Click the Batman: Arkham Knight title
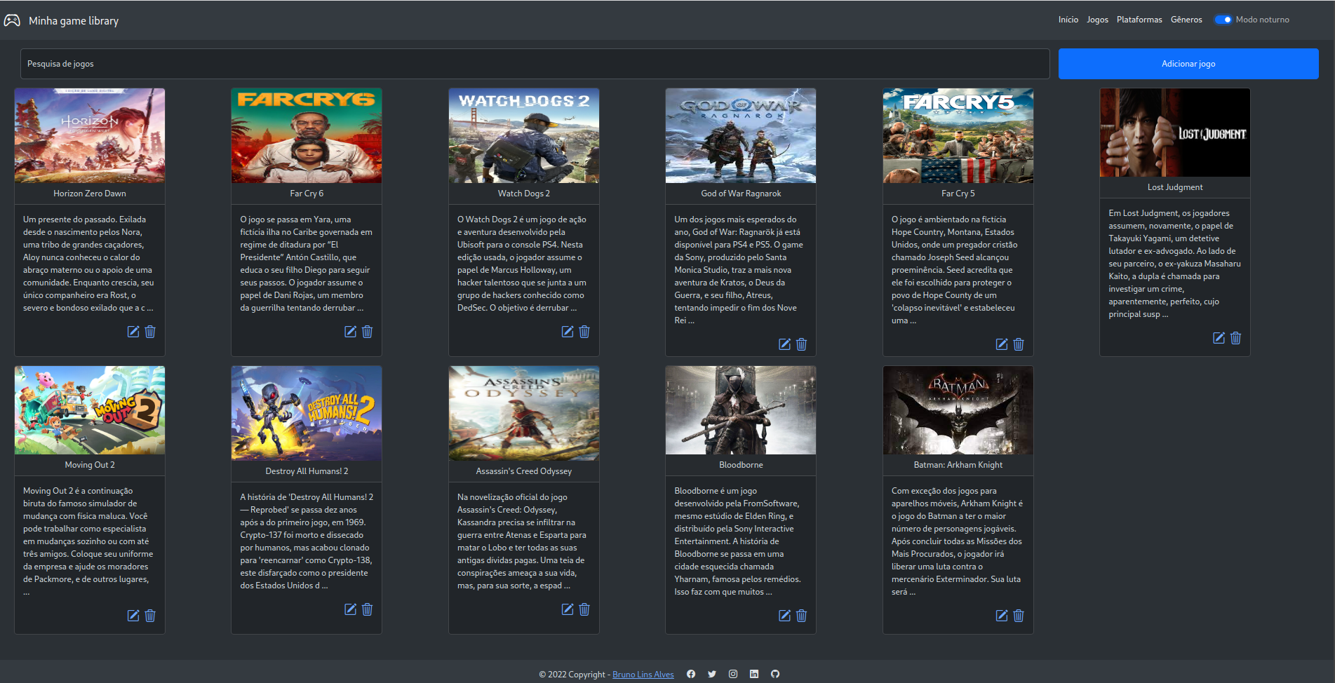Image resolution: width=1335 pixels, height=683 pixels. pos(958,465)
